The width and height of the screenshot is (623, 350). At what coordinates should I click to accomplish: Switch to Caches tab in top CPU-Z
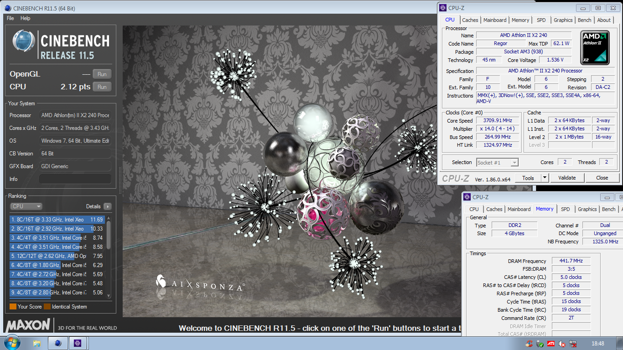(470, 20)
